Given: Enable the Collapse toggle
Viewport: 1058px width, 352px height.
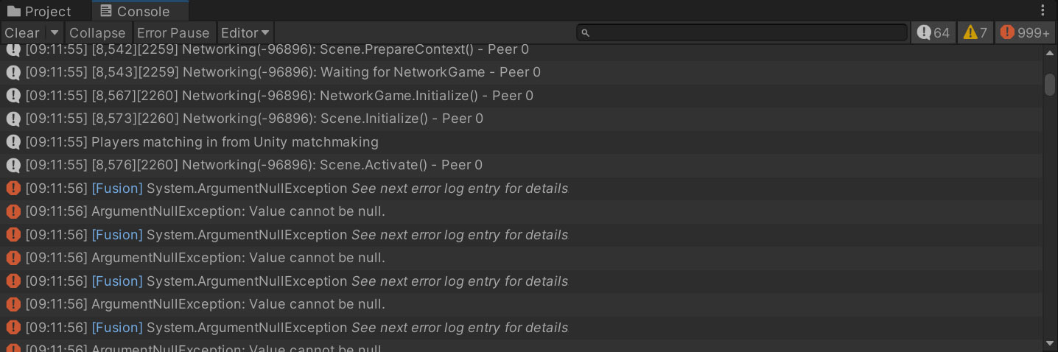Looking at the screenshot, I should (97, 33).
